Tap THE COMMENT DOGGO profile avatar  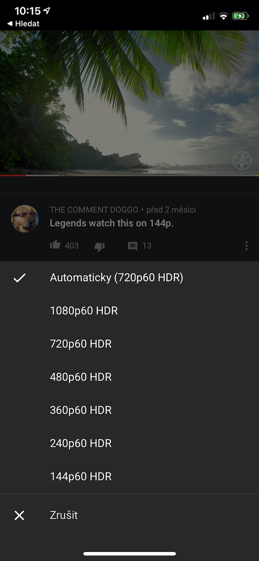(25, 219)
